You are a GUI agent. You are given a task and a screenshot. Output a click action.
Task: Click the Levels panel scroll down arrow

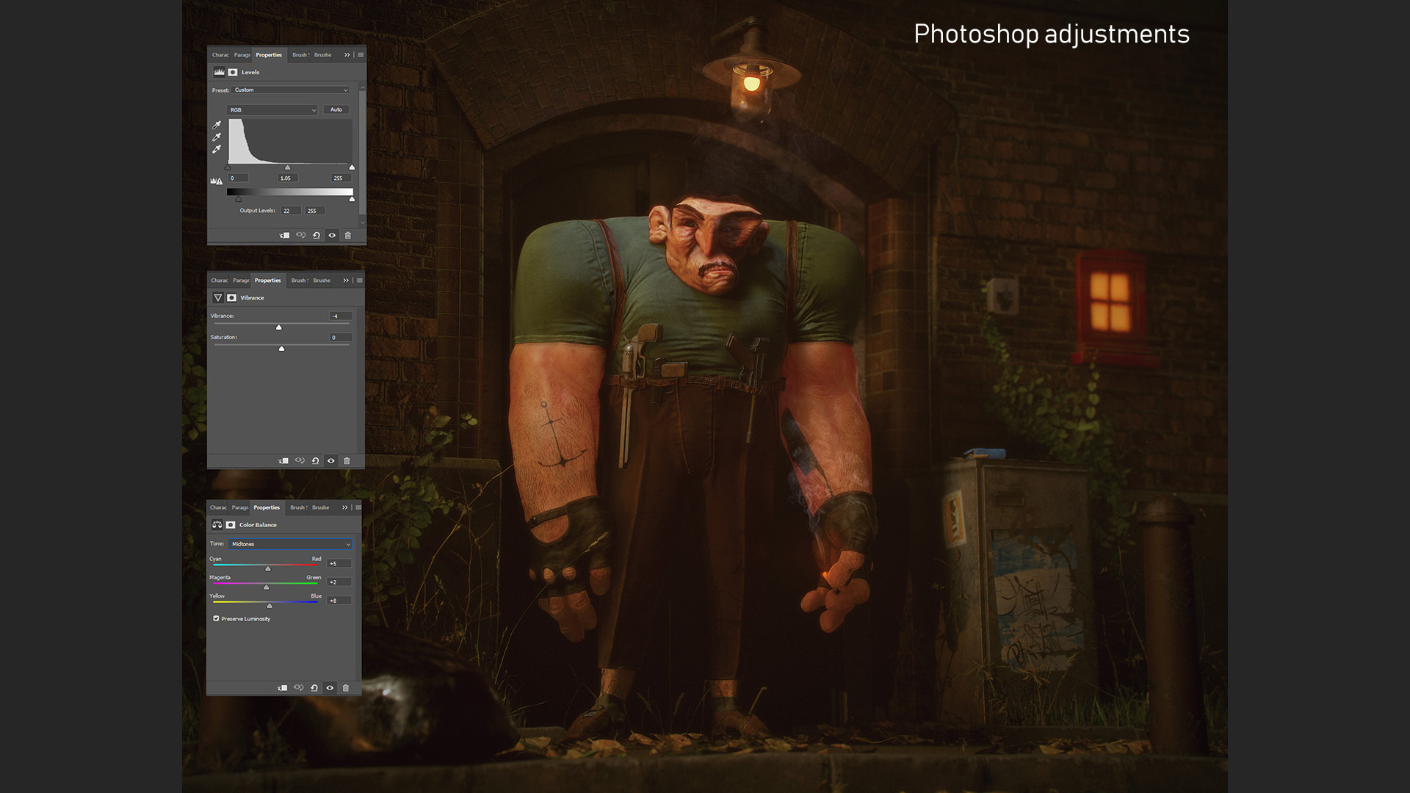click(362, 222)
